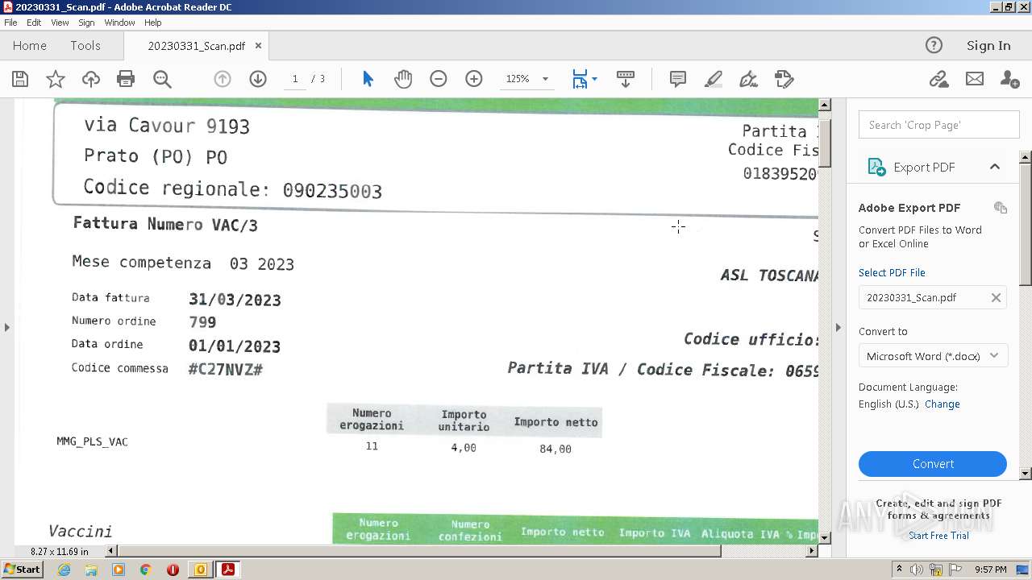Close the 20230331_Scan.pdf tab
The width and height of the screenshot is (1032, 580).
(x=258, y=46)
